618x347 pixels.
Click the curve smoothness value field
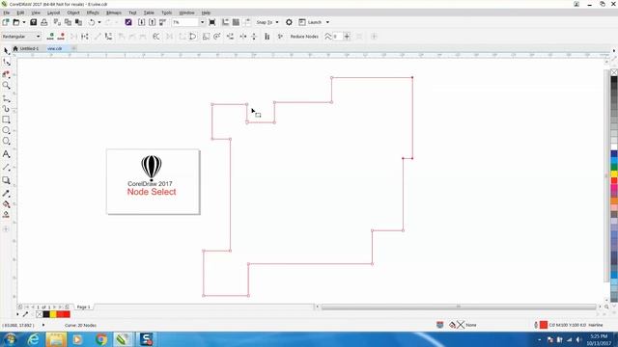pyautogui.click(x=338, y=37)
